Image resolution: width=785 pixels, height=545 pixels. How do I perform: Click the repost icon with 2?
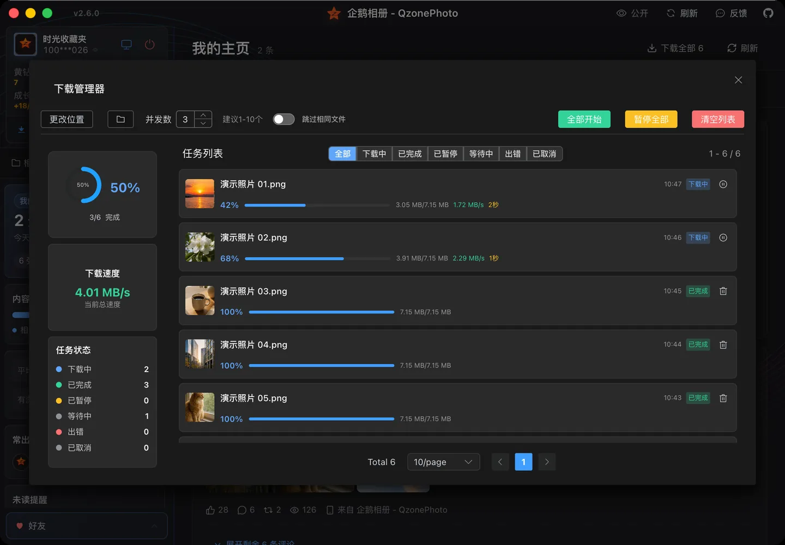[268, 510]
